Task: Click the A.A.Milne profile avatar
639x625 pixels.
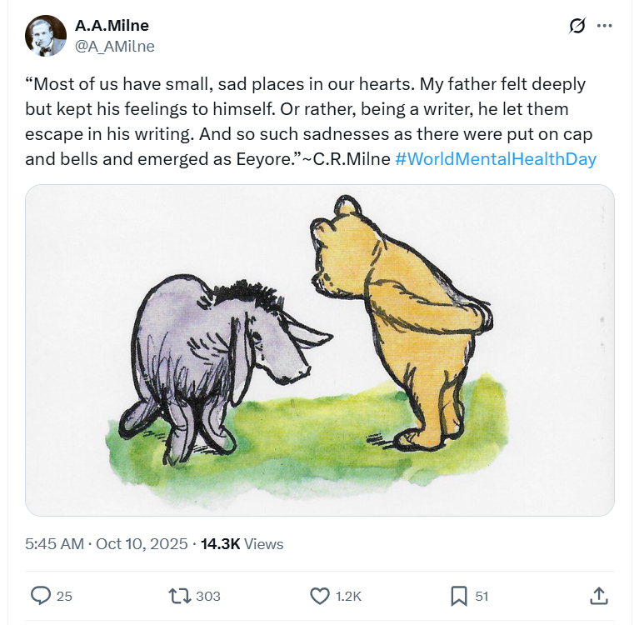Action: coord(46,36)
